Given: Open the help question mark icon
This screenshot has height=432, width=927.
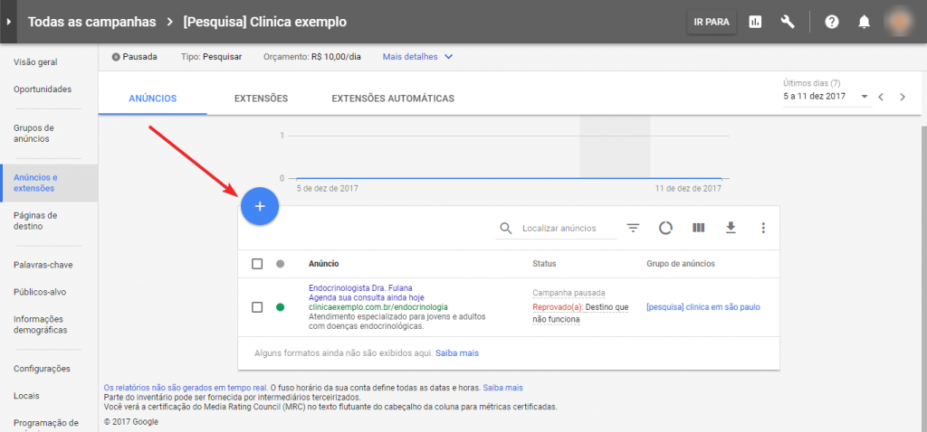Looking at the screenshot, I should coord(832,23).
